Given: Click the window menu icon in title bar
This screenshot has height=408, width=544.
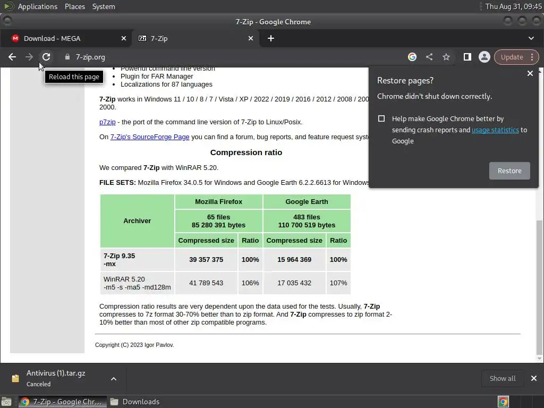Looking at the screenshot, I should [x=7, y=21].
